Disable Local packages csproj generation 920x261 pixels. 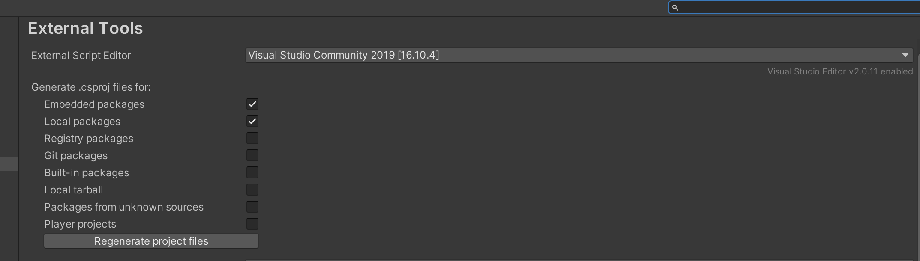[252, 121]
